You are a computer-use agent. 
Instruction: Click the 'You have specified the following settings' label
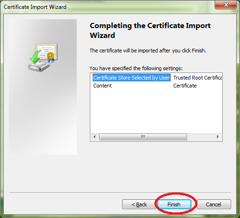pos(136,68)
